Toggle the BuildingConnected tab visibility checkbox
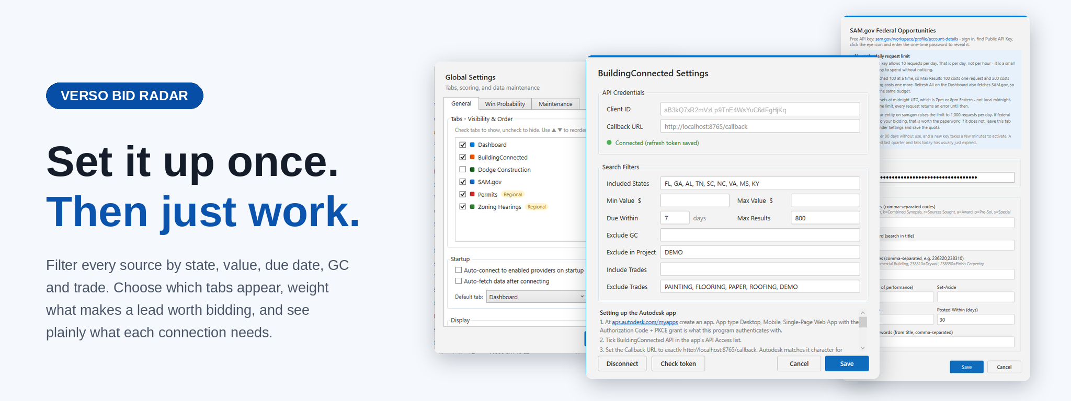Image resolution: width=1071 pixels, height=401 pixels. coord(462,157)
